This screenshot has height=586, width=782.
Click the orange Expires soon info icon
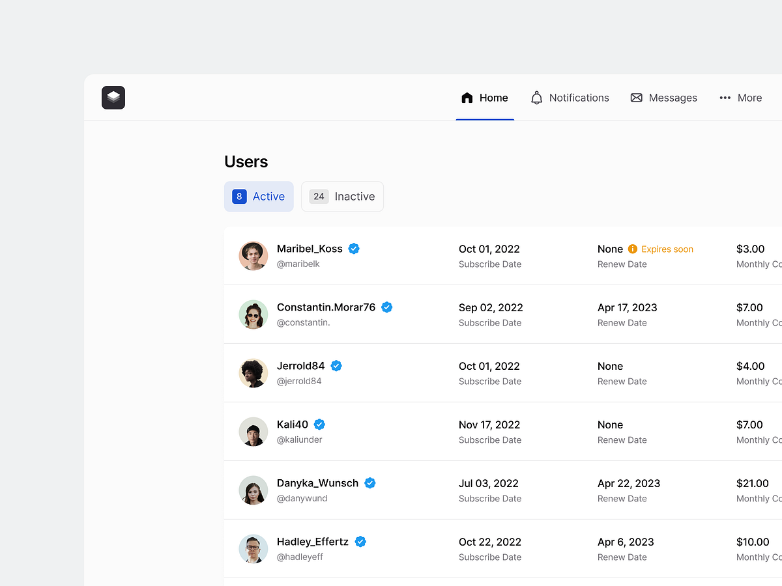pos(632,249)
